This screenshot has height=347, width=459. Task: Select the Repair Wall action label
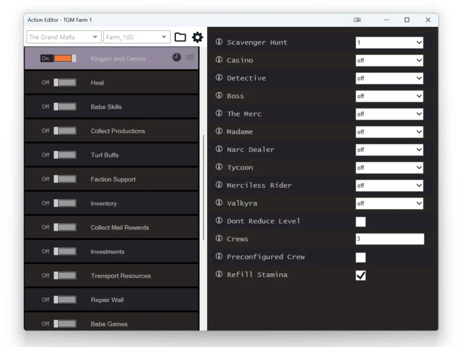(x=107, y=300)
